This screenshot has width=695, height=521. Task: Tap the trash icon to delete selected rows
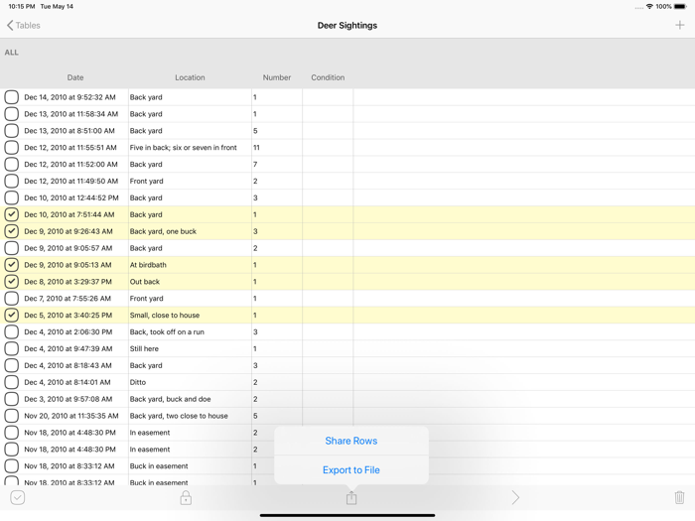(x=679, y=497)
